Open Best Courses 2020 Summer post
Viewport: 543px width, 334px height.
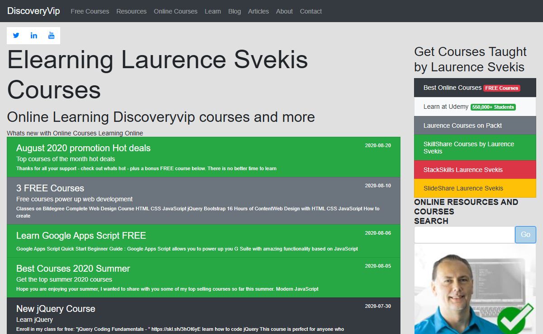pos(204,278)
